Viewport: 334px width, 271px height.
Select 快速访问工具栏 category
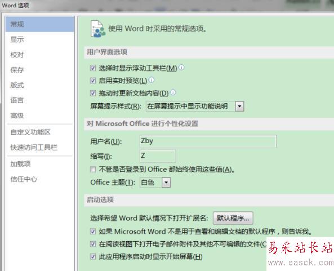(39, 148)
